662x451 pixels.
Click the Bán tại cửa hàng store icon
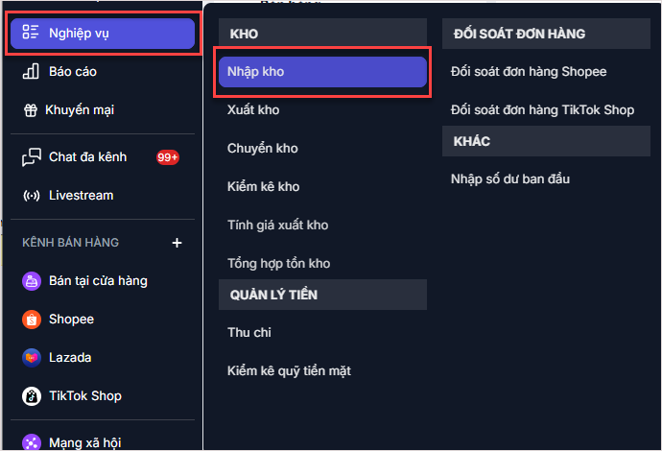pos(32,281)
